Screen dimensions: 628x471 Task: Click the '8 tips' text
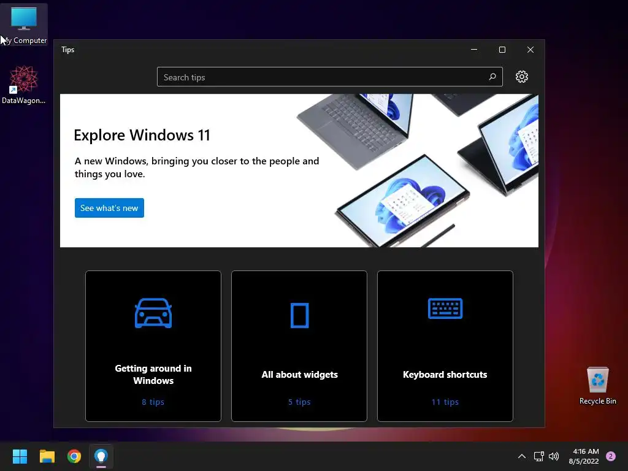(x=153, y=402)
